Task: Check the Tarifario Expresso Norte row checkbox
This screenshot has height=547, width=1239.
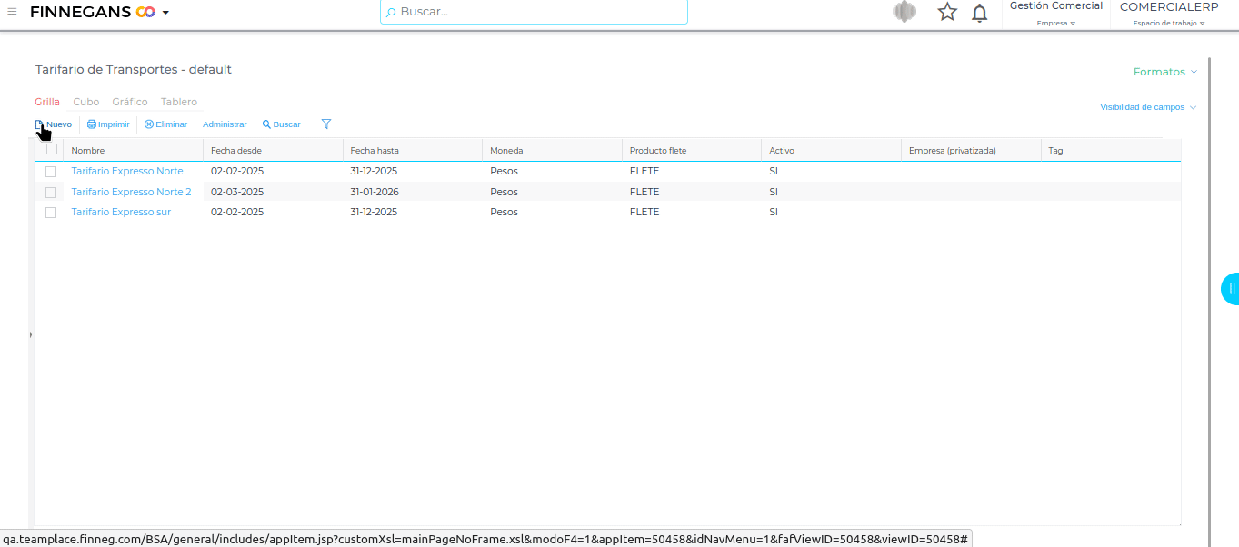Action: click(x=51, y=172)
